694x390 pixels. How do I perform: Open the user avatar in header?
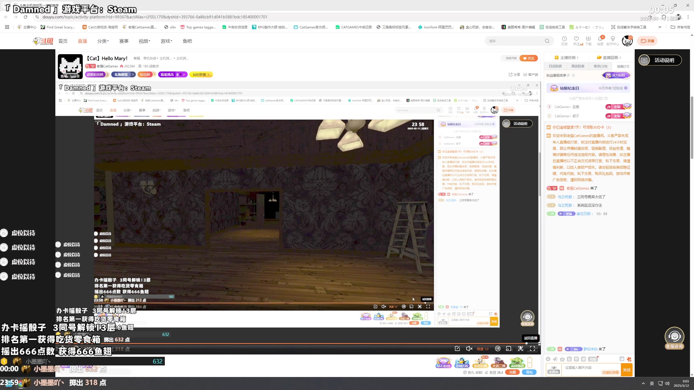pos(627,41)
